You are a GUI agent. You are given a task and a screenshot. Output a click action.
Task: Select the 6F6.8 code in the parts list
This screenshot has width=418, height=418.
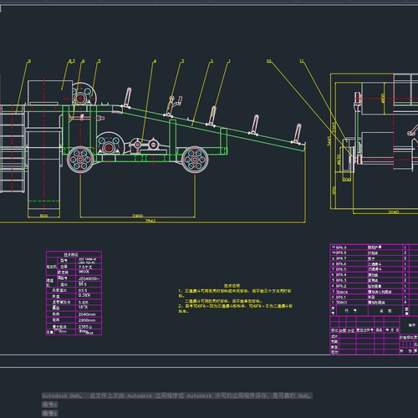(x=341, y=252)
